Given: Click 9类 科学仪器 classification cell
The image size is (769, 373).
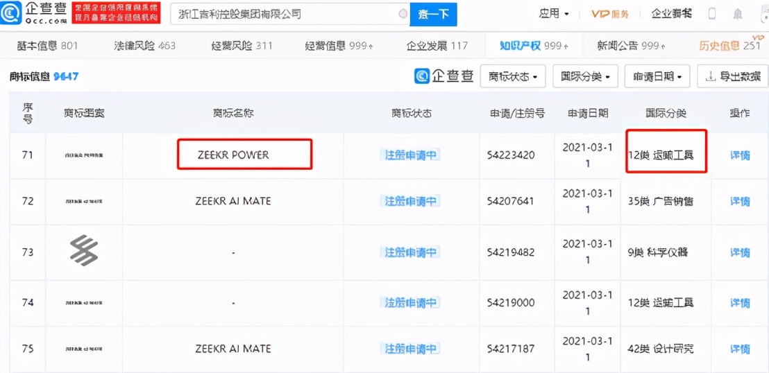Looking at the screenshot, I should 658,252.
